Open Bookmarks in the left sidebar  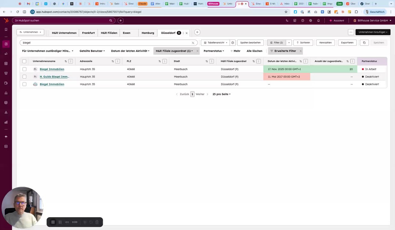pos(6,29)
